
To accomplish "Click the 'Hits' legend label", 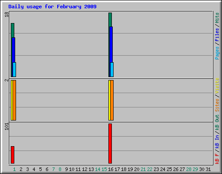I will pyautogui.click(x=217, y=18).
